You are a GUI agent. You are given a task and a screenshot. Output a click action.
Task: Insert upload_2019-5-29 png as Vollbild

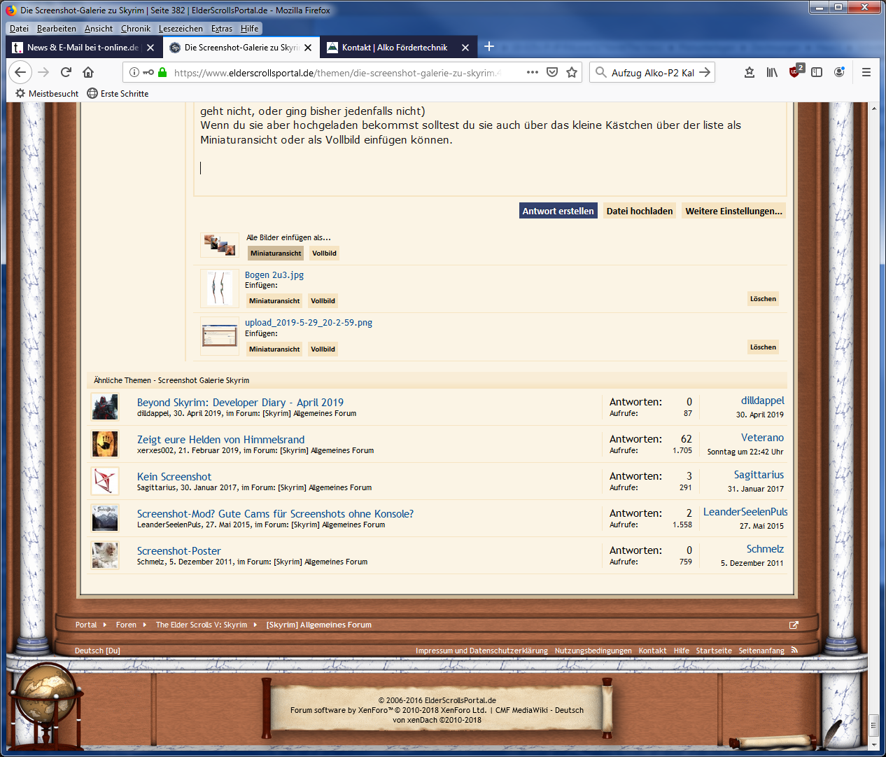click(323, 349)
